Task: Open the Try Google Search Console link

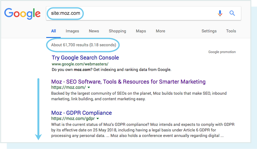Action: click(x=85, y=58)
